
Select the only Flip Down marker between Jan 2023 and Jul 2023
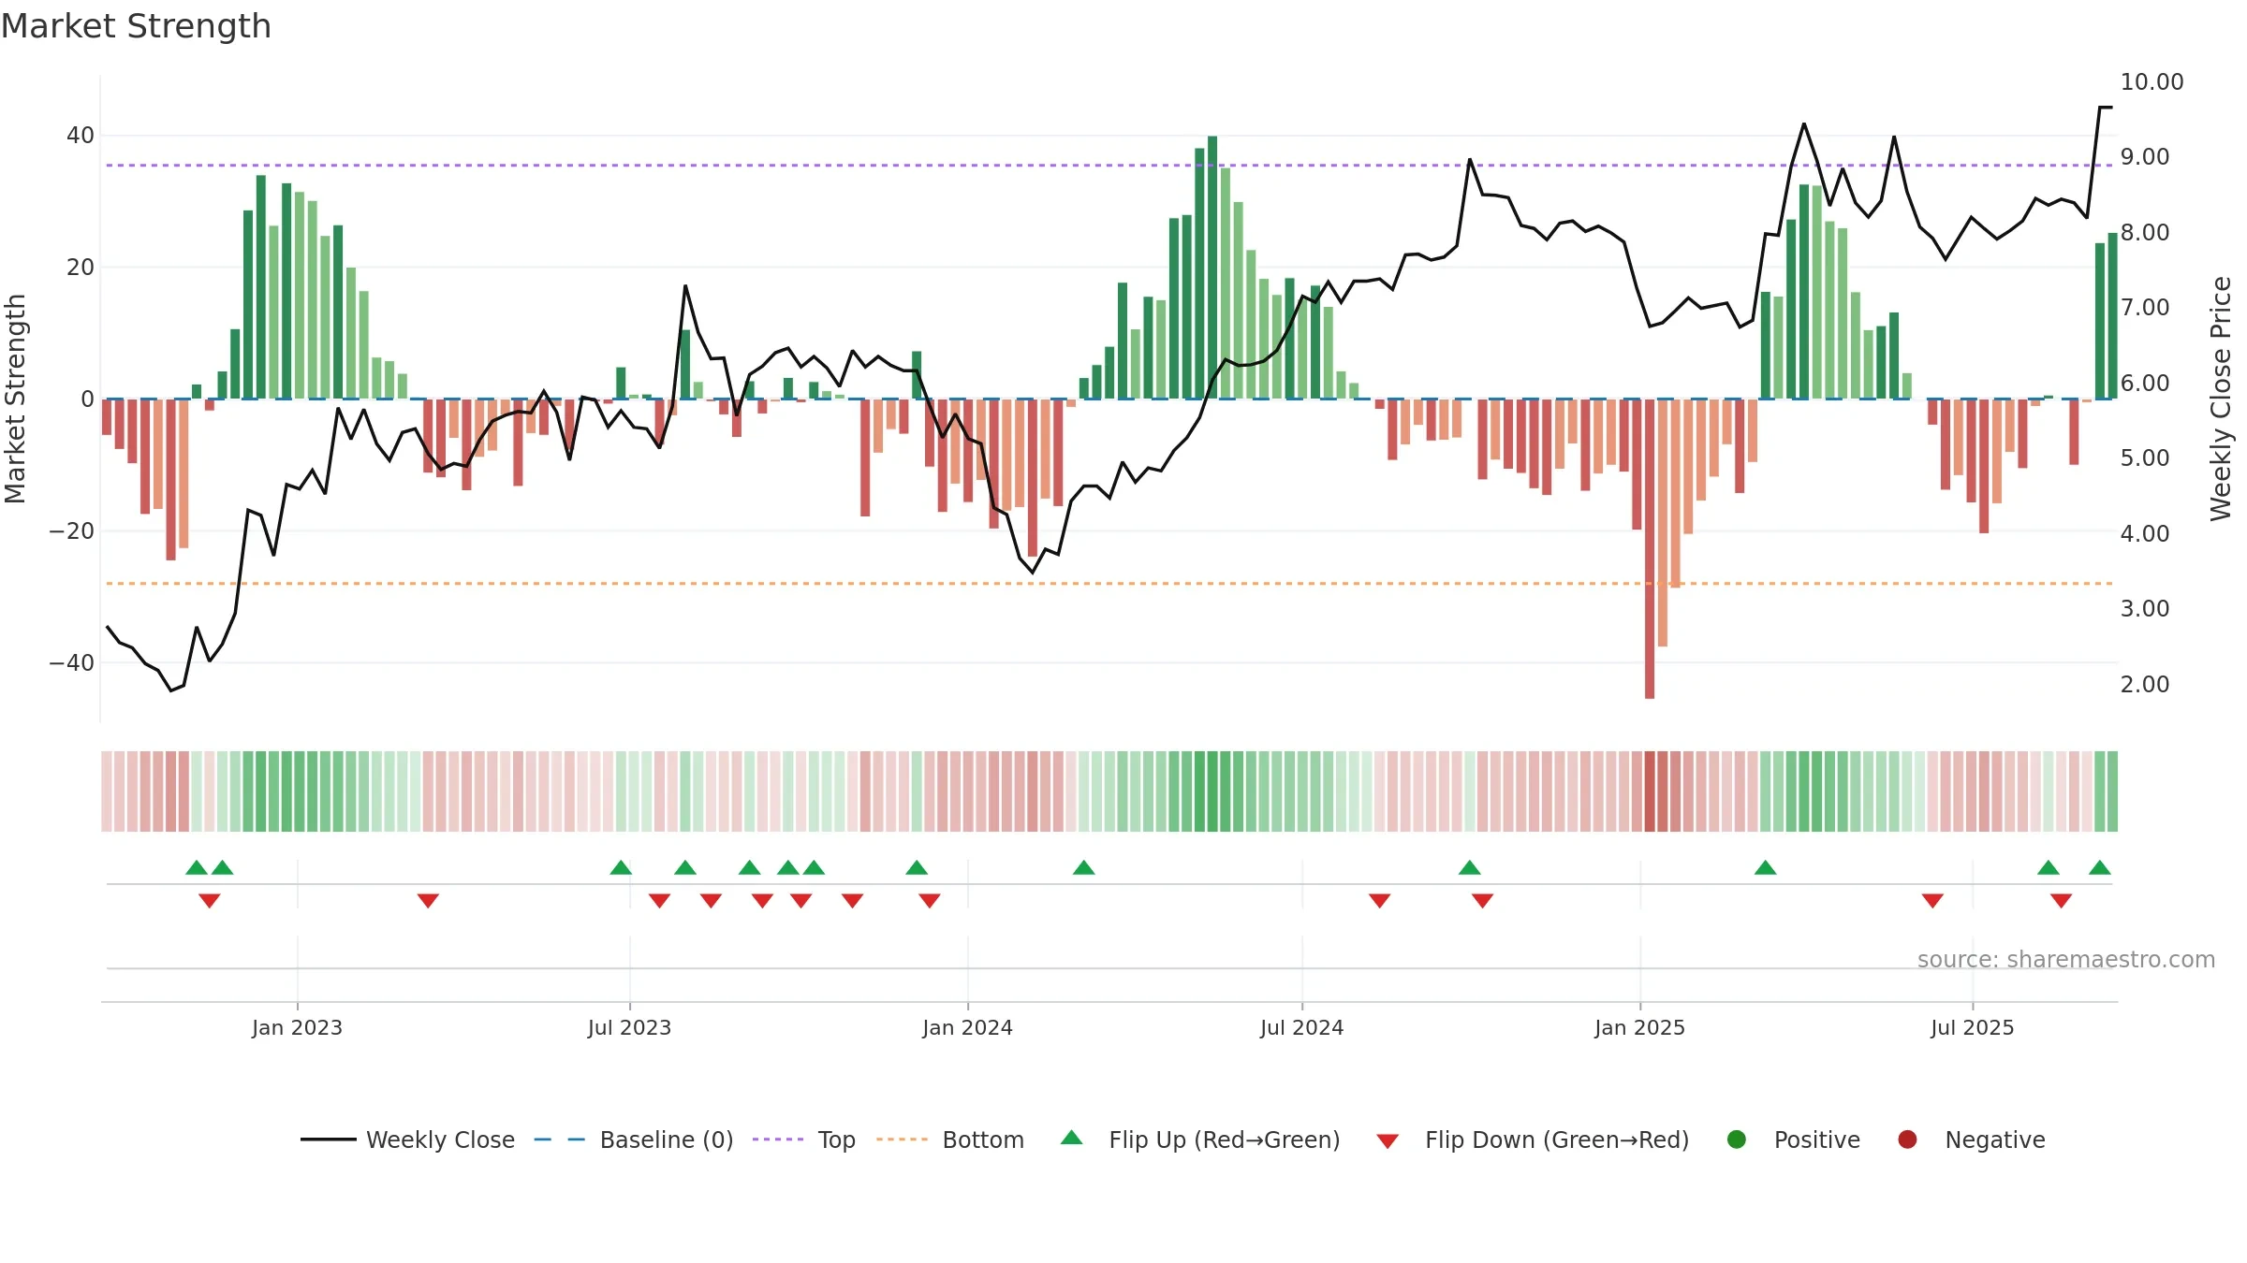click(428, 900)
